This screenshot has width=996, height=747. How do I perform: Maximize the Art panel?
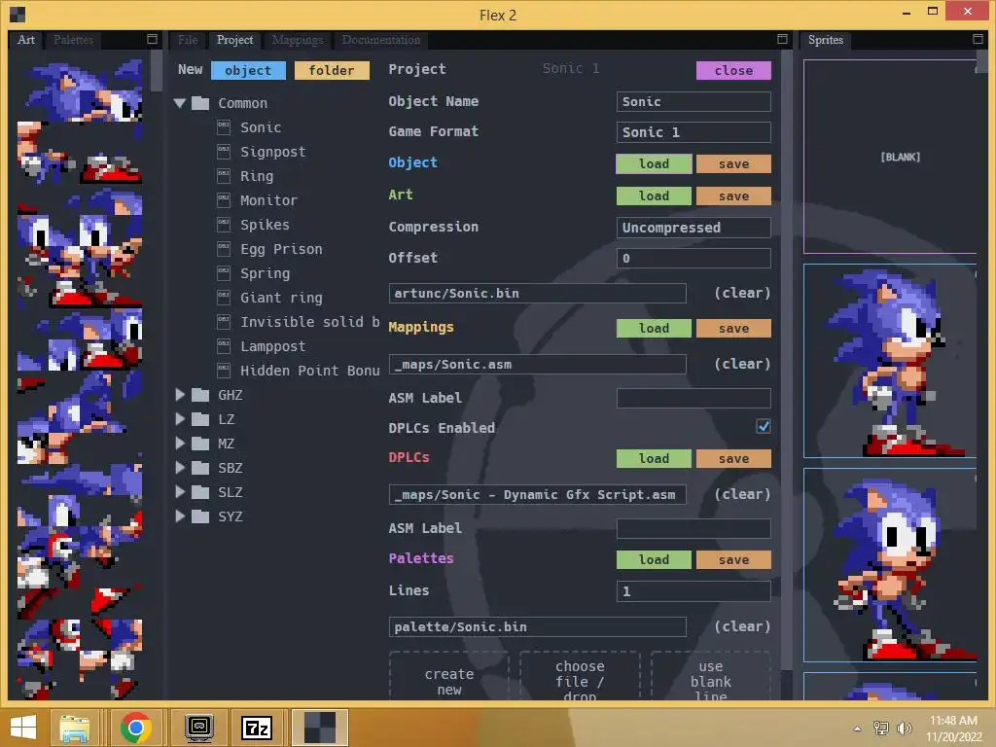[153, 39]
